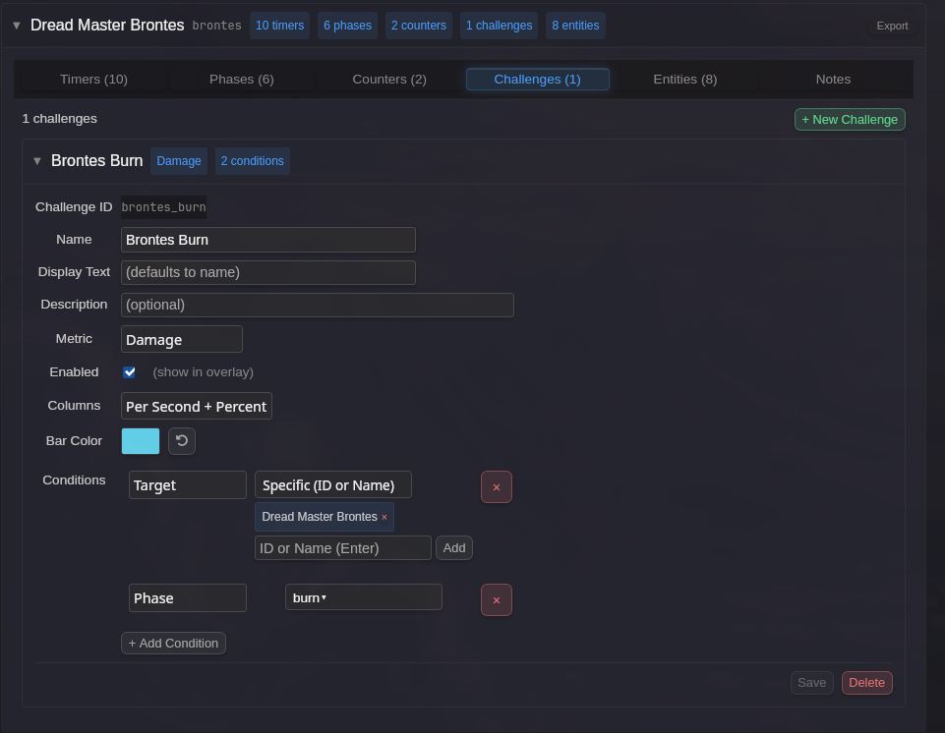This screenshot has width=945, height=733.
Task: Switch to the Timers tab
Action: point(93,79)
